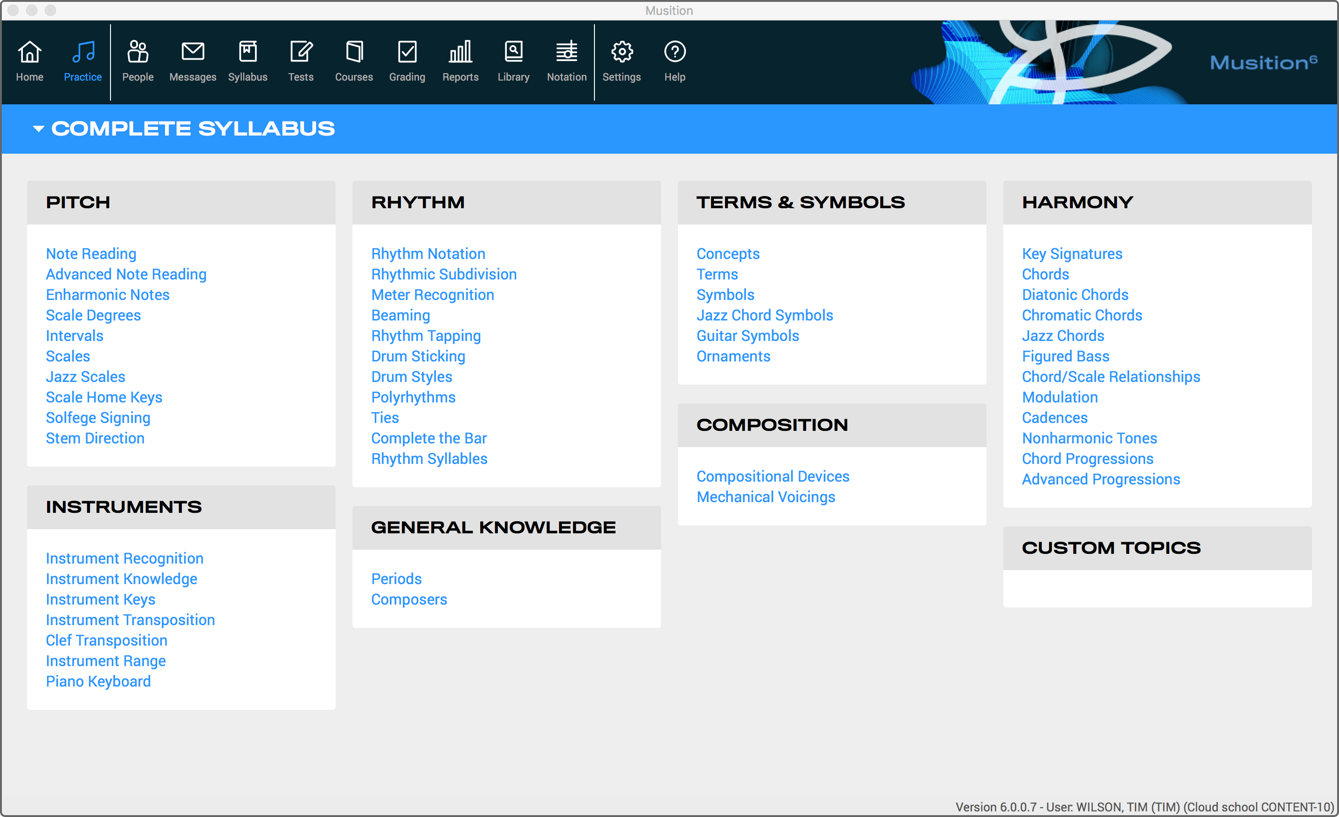Open the Intervals topic link
The width and height of the screenshot is (1339, 817).
(x=75, y=336)
